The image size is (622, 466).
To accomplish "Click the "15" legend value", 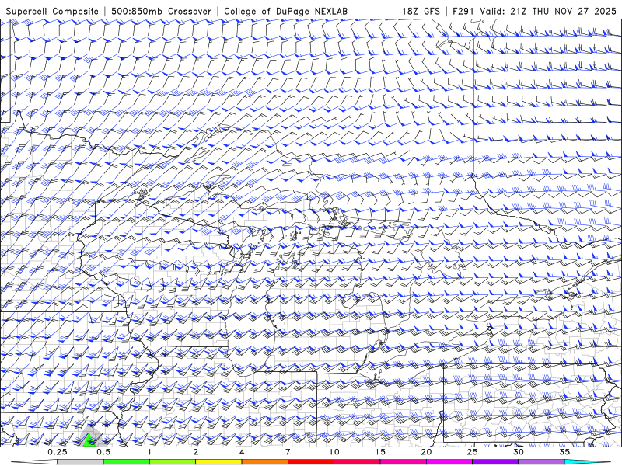I will 380,452.
